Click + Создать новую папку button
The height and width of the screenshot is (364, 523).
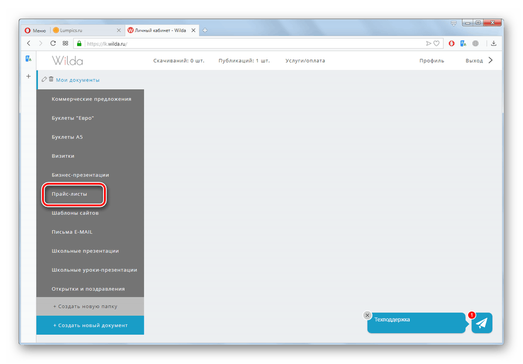click(x=91, y=307)
